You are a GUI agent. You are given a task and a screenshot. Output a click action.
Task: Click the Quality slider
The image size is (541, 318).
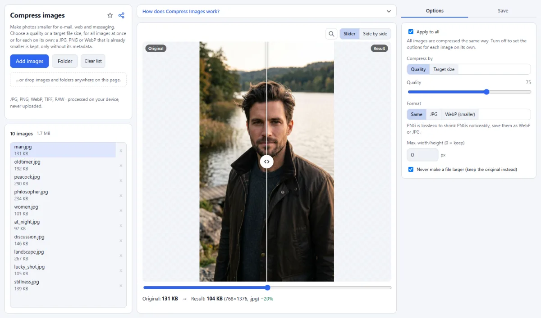469,92
